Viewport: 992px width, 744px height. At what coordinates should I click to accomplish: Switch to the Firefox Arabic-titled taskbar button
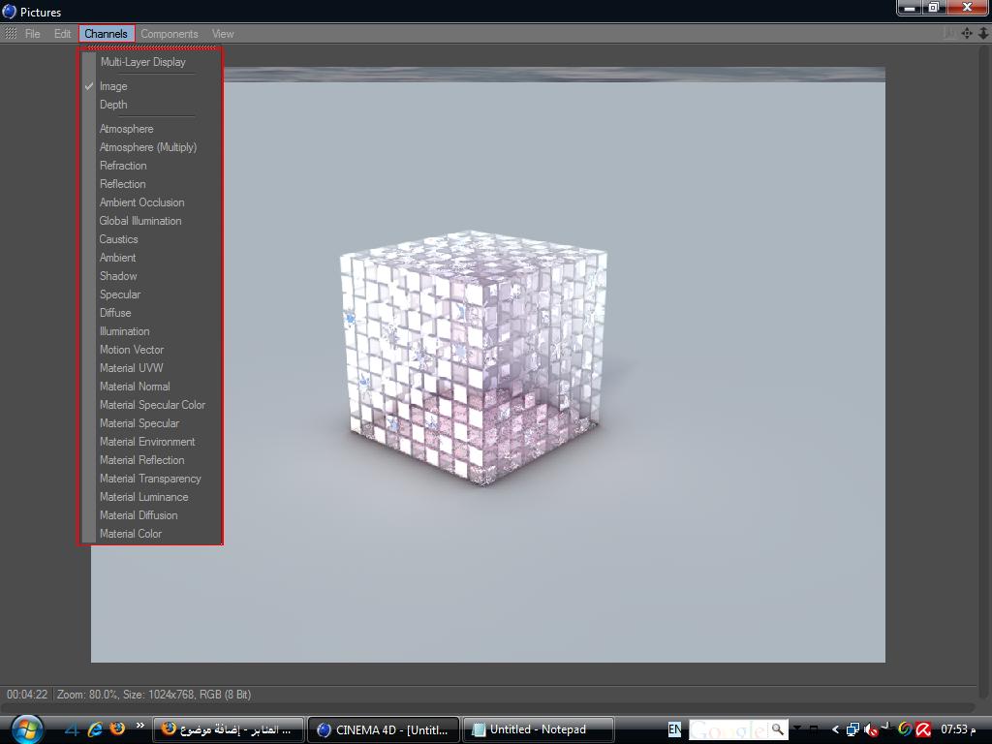[229, 729]
